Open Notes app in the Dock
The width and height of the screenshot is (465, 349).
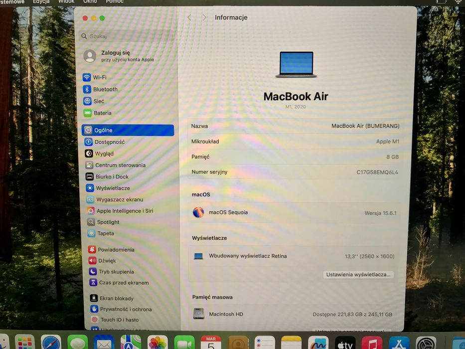[291, 344]
